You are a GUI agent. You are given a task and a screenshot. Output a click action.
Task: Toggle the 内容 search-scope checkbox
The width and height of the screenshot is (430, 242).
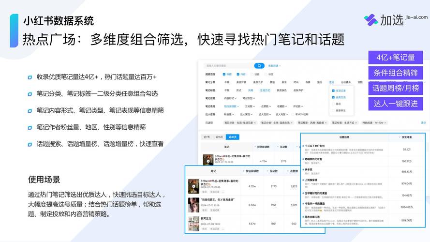click(238, 75)
